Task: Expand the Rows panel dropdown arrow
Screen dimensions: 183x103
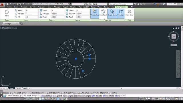Action: coord(54,20)
